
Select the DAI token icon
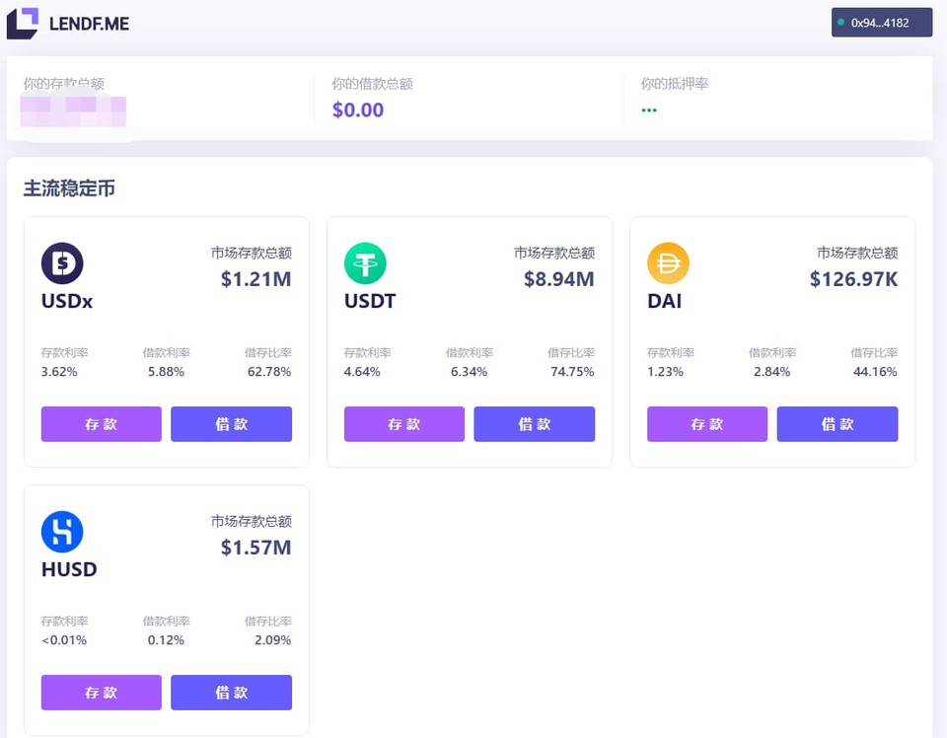pyautogui.click(x=669, y=263)
